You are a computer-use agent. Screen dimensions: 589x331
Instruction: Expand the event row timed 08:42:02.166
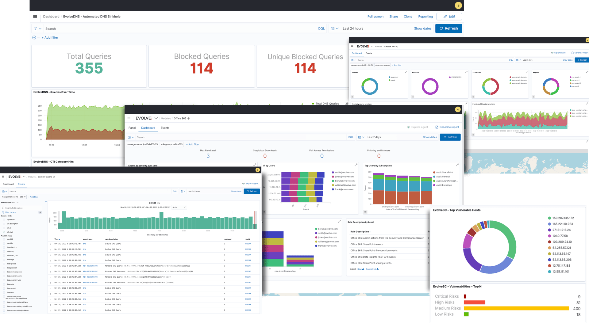(x=51, y=299)
